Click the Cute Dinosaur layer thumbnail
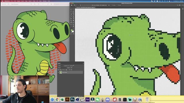Viewport: 184px width, 103px height. coord(61,72)
